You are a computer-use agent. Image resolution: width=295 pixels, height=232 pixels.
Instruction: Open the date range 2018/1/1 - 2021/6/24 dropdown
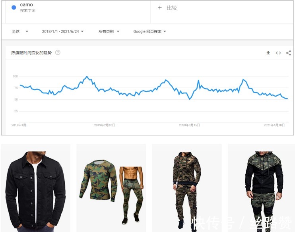point(63,31)
